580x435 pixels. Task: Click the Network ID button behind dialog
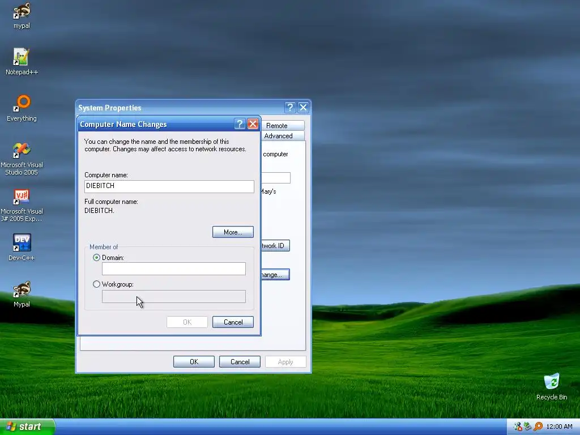275,246
